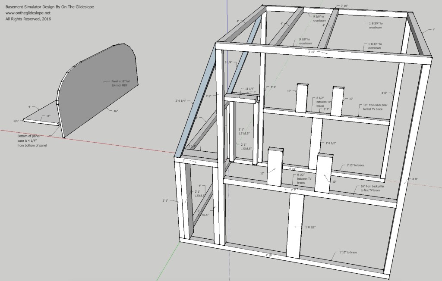Viewport: 442px width, 281px height.
Task: Click the "All Rights Reserved, 2016" text
Action: [28, 19]
